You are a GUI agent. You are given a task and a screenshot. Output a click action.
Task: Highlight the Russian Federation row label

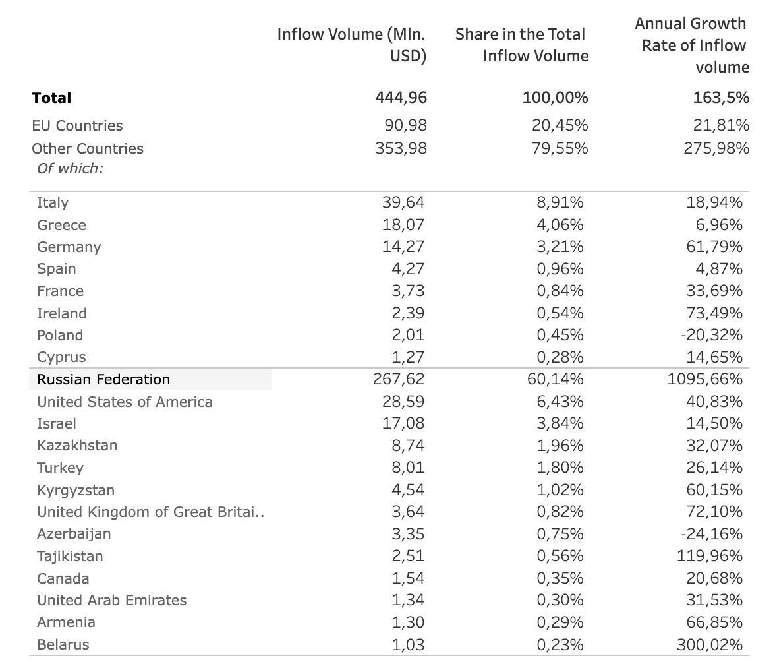(103, 379)
